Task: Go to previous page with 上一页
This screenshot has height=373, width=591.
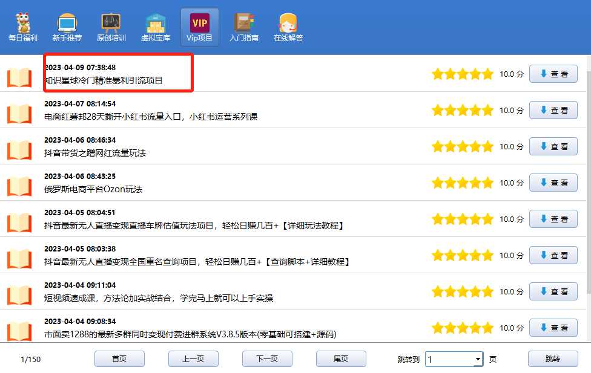Action: coord(193,358)
